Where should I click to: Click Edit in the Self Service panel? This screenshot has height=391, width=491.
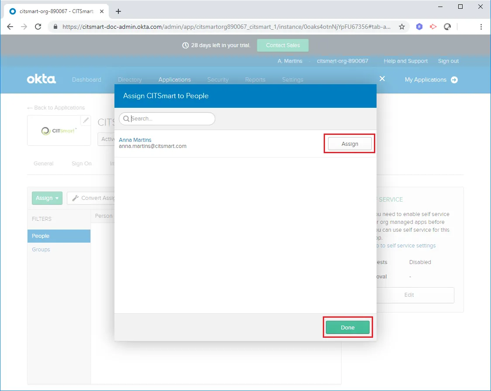pos(415,295)
